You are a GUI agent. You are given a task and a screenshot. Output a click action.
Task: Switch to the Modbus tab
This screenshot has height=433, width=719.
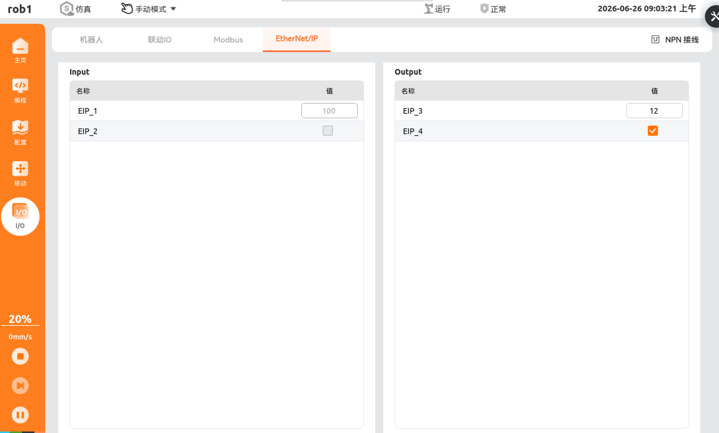click(228, 40)
